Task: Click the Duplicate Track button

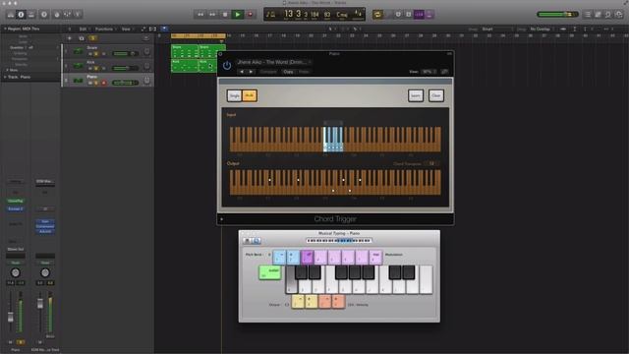Action: click(82, 38)
